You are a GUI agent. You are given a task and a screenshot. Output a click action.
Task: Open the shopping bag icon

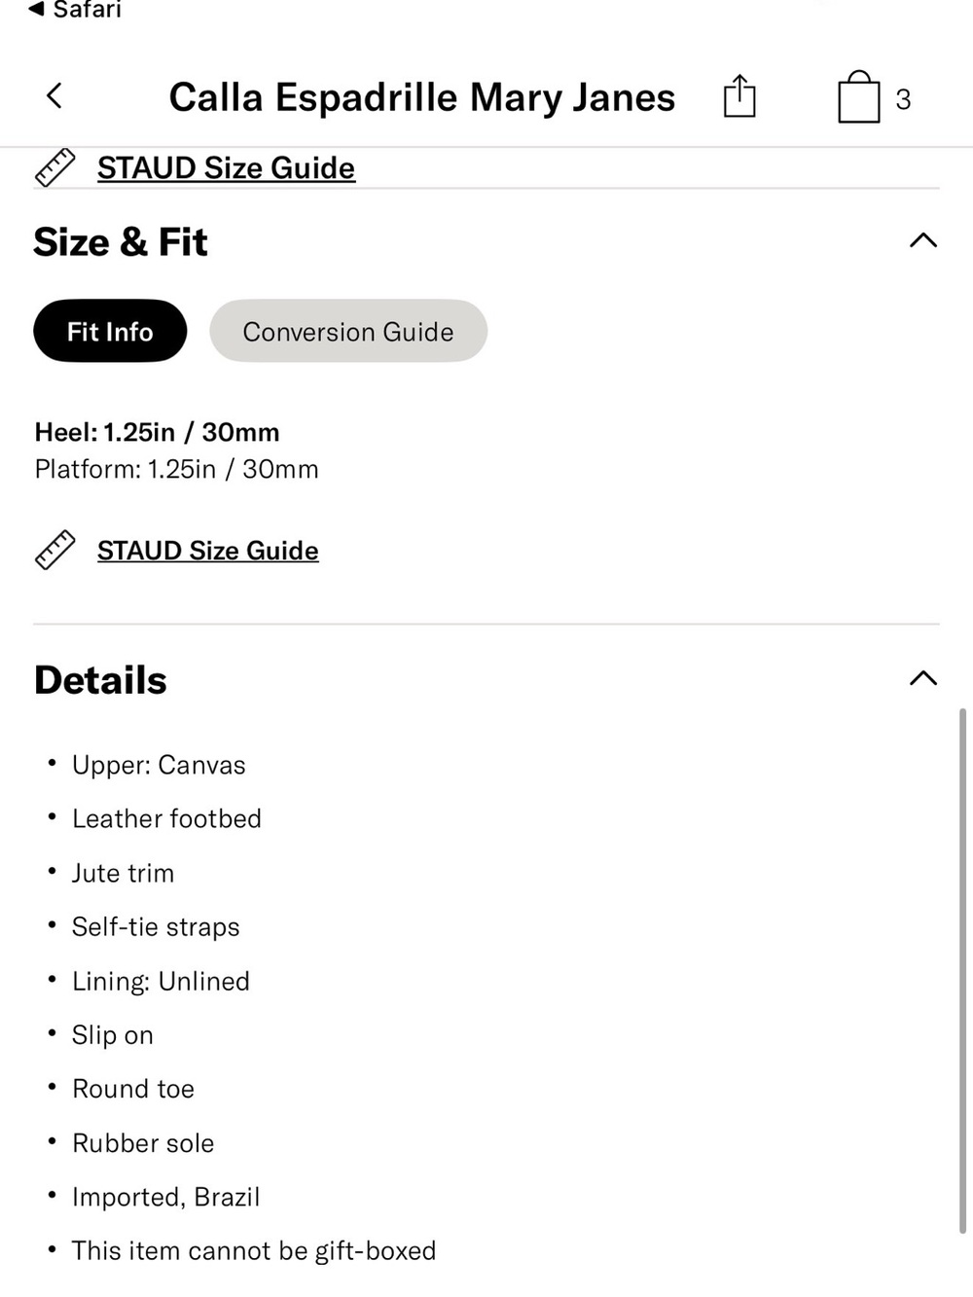858,96
